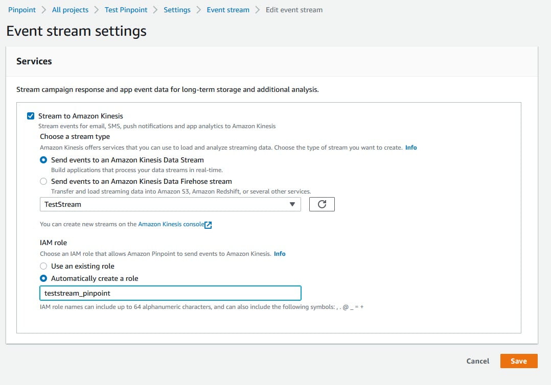Click Info beside the IAM role description
The image size is (551, 385).
279,254
